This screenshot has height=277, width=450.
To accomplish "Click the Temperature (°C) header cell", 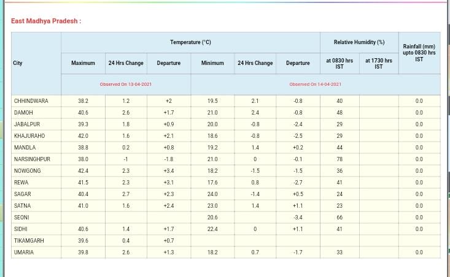I will tap(190, 42).
